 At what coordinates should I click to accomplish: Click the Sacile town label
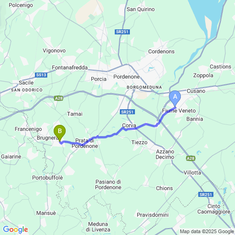tap(26, 83)
